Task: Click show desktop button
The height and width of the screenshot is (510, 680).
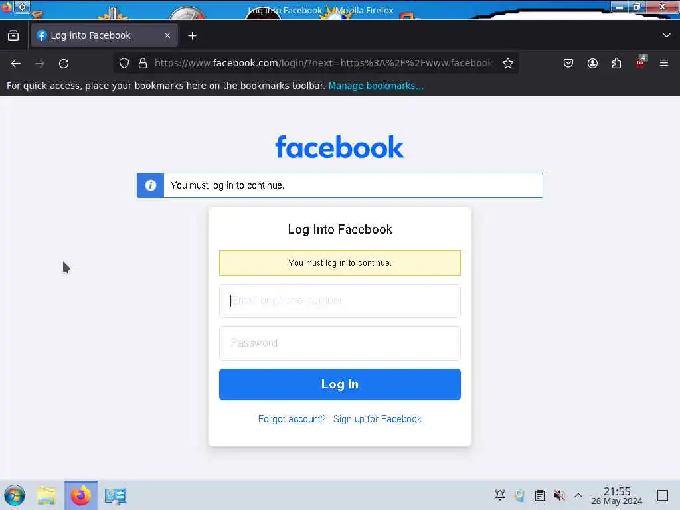Action: click(x=663, y=495)
